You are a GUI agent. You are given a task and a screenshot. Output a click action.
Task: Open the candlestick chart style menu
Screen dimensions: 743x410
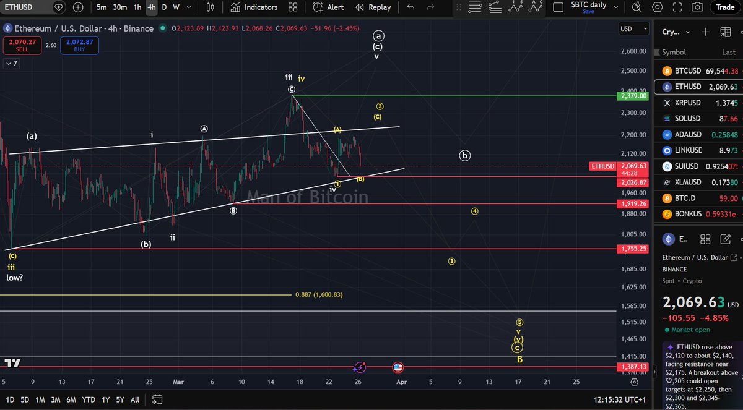pyautogui.click(x=211, y=7)
